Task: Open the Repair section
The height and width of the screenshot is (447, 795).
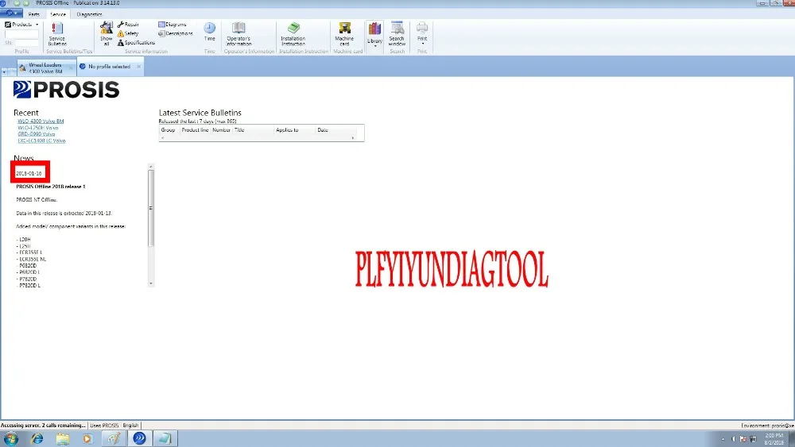Action: [128, 25]
